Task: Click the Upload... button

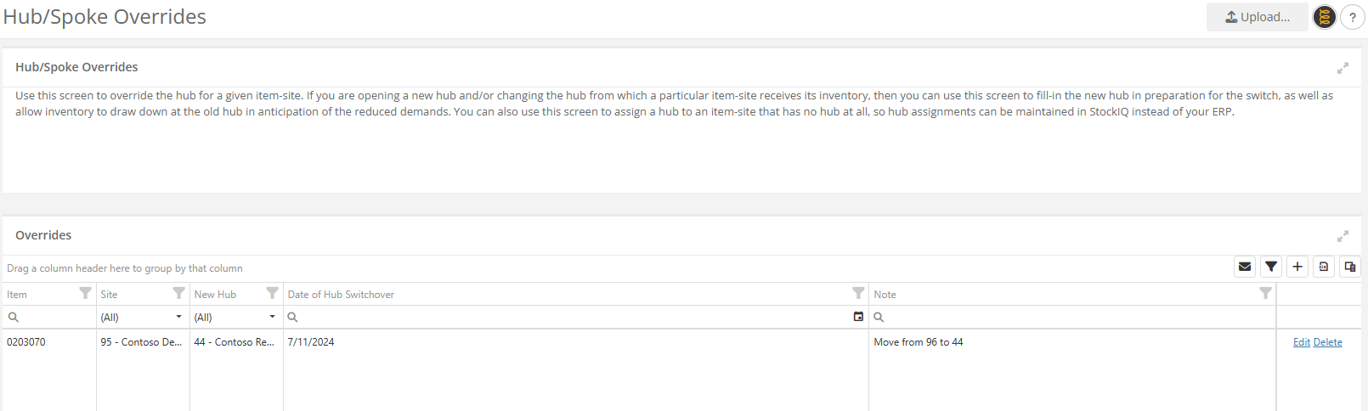Action: click(1258, 17)
